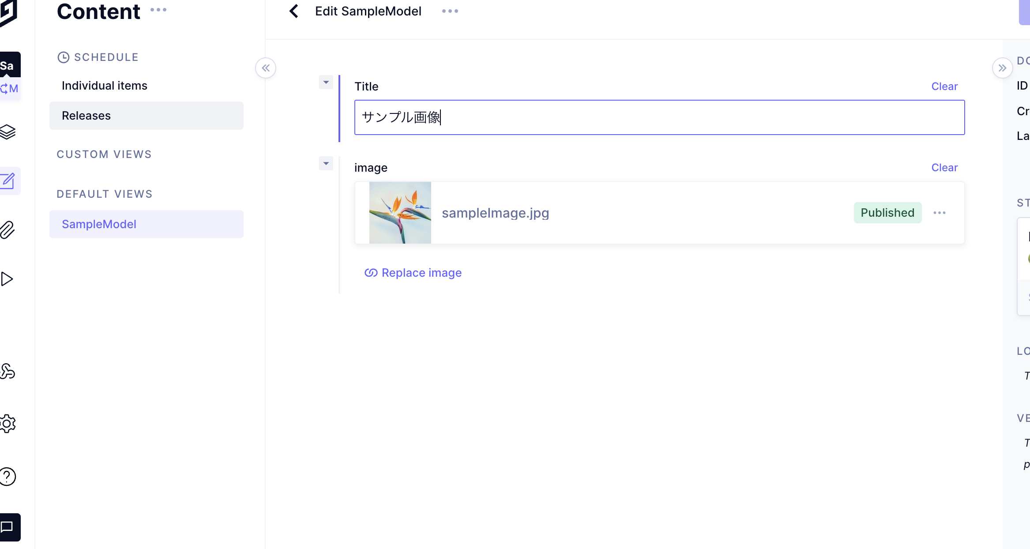The image size is (1030, 549).
Task: Open the chat support icon
Action: click(8, 527)
